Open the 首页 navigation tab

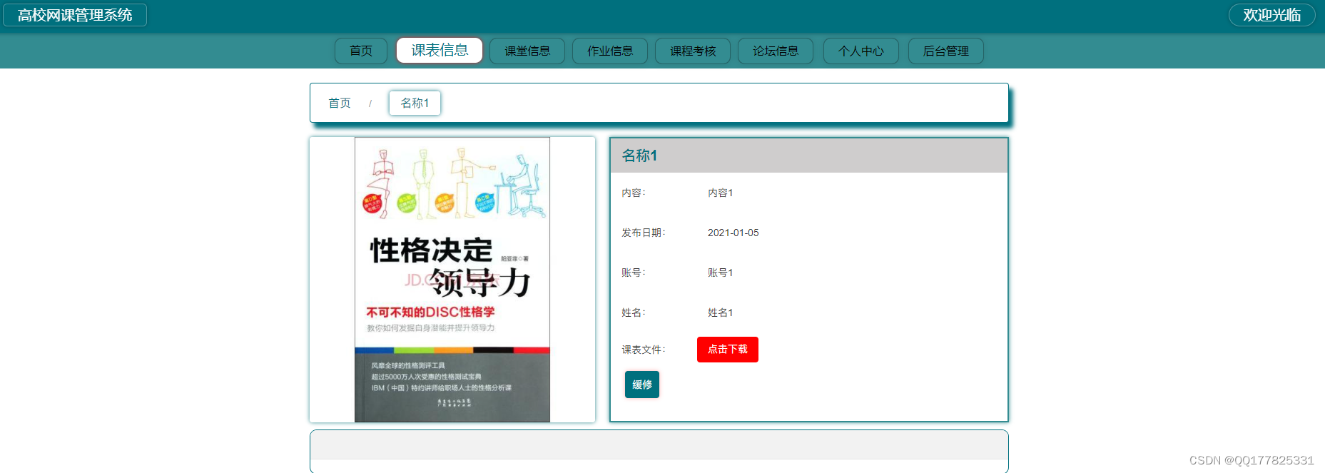click(361, 51)
